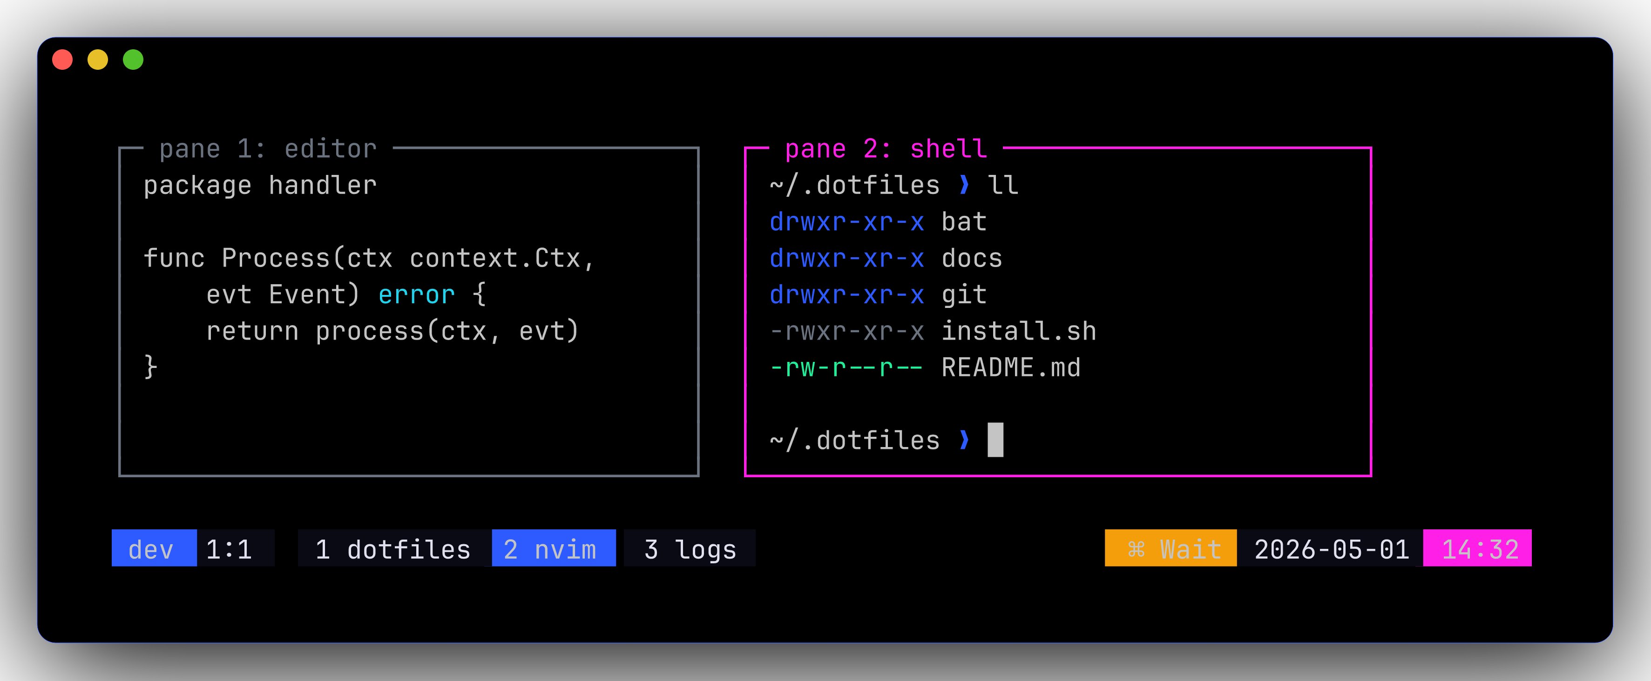This screenshot has width=1651, height=681.
Task: Click the red close window button
Action: (62, 60)
